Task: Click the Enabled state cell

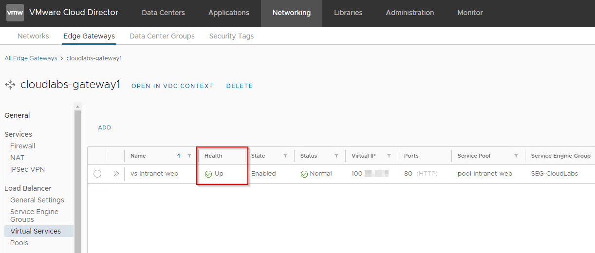Action: pos(263,174)
